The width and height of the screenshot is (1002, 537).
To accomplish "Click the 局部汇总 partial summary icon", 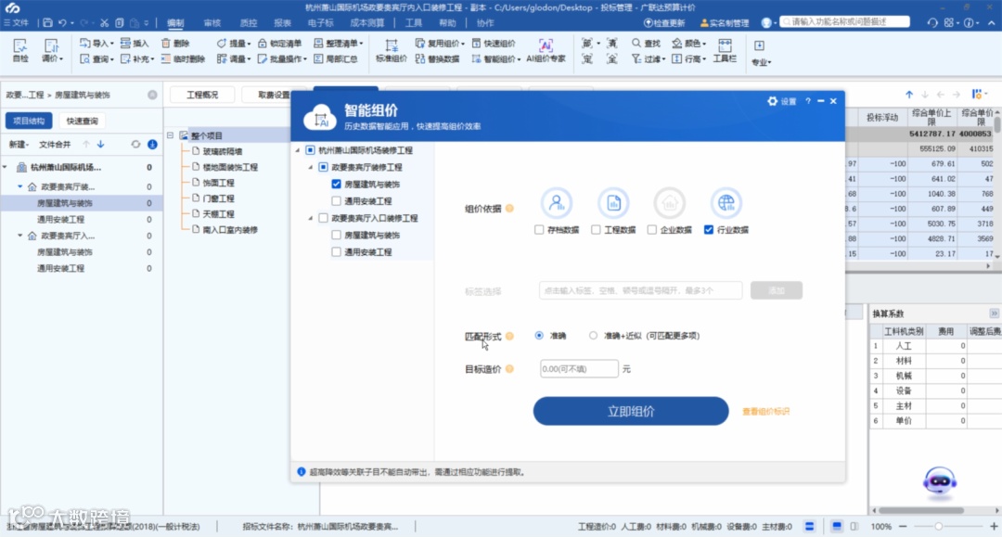I will tap(336, 58).
